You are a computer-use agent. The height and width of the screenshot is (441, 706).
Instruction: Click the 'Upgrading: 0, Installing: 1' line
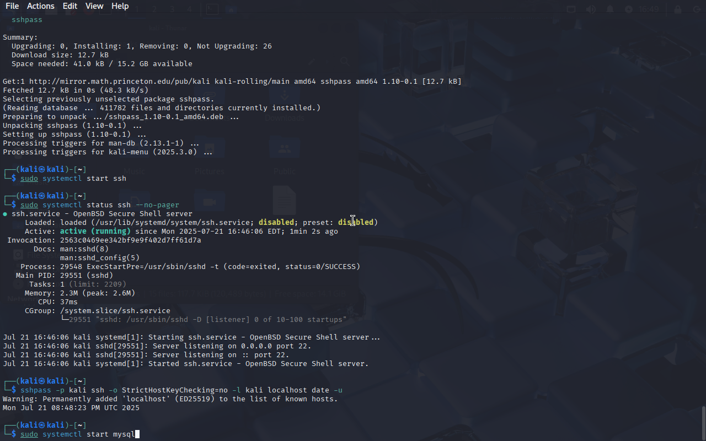(142, 46)
